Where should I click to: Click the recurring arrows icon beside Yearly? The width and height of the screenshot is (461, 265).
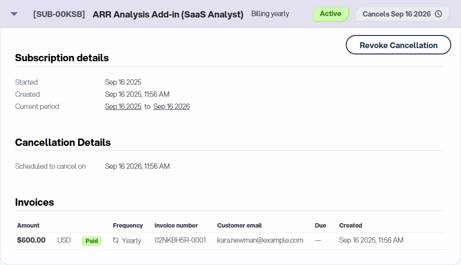click(115, 241)
